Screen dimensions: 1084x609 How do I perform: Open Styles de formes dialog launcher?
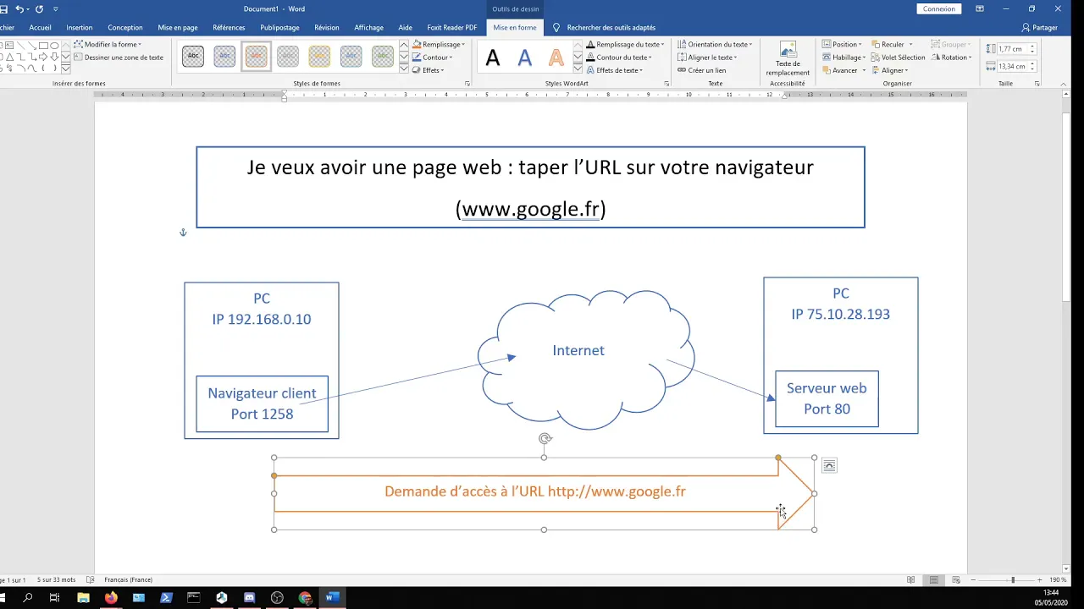(x=467, y=84)
